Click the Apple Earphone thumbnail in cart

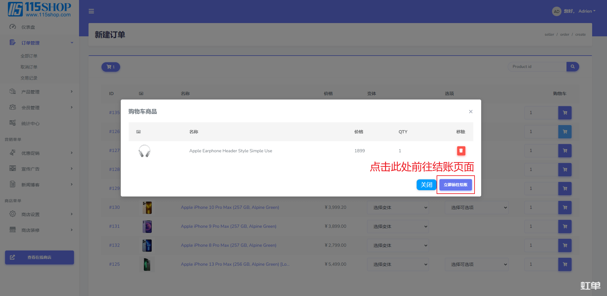pyautogui.click(x=144, y=151)
